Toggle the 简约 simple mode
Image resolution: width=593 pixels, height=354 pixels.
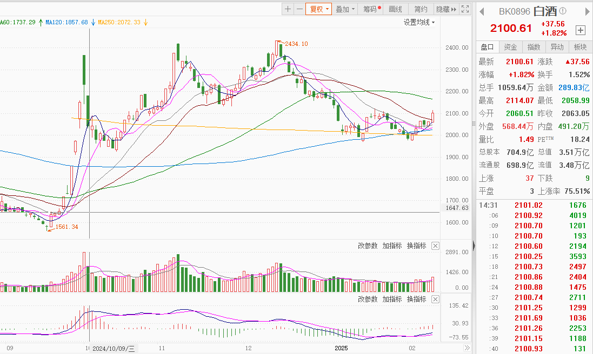[x=421, y=9]
